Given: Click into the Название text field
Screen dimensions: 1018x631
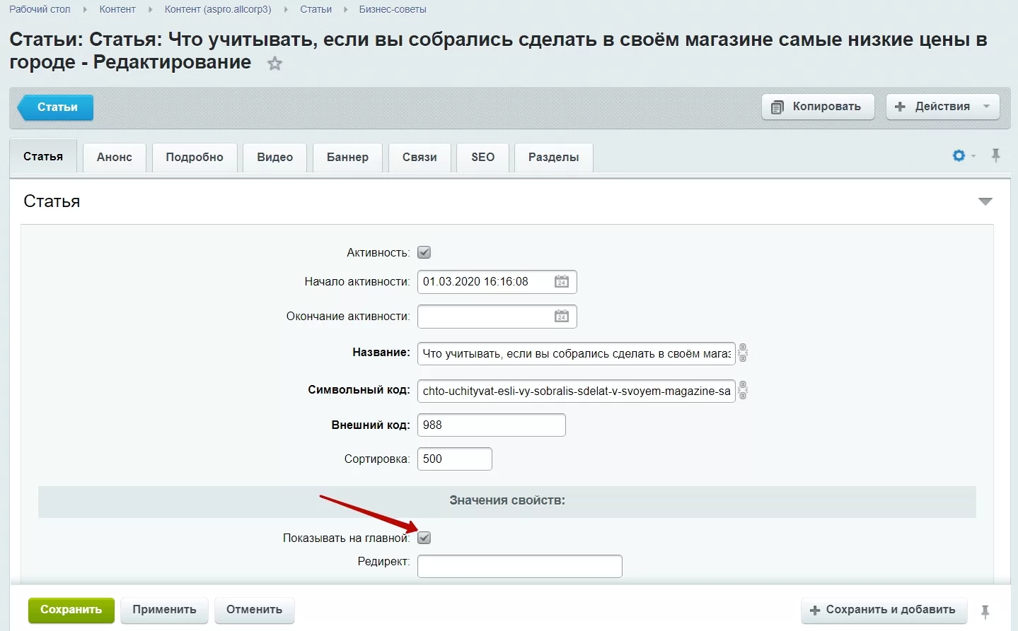Looking at the screenshot, I should pyautogui.click(x=577, y=353).
